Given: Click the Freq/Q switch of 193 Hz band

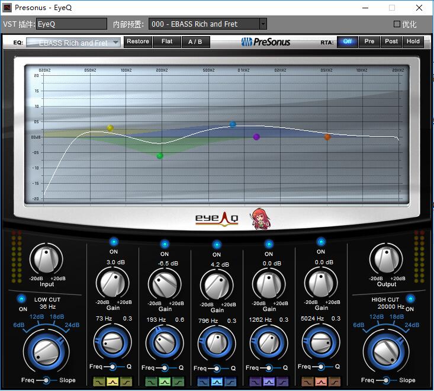Looking at the screenshot, I should coord(165,368).
